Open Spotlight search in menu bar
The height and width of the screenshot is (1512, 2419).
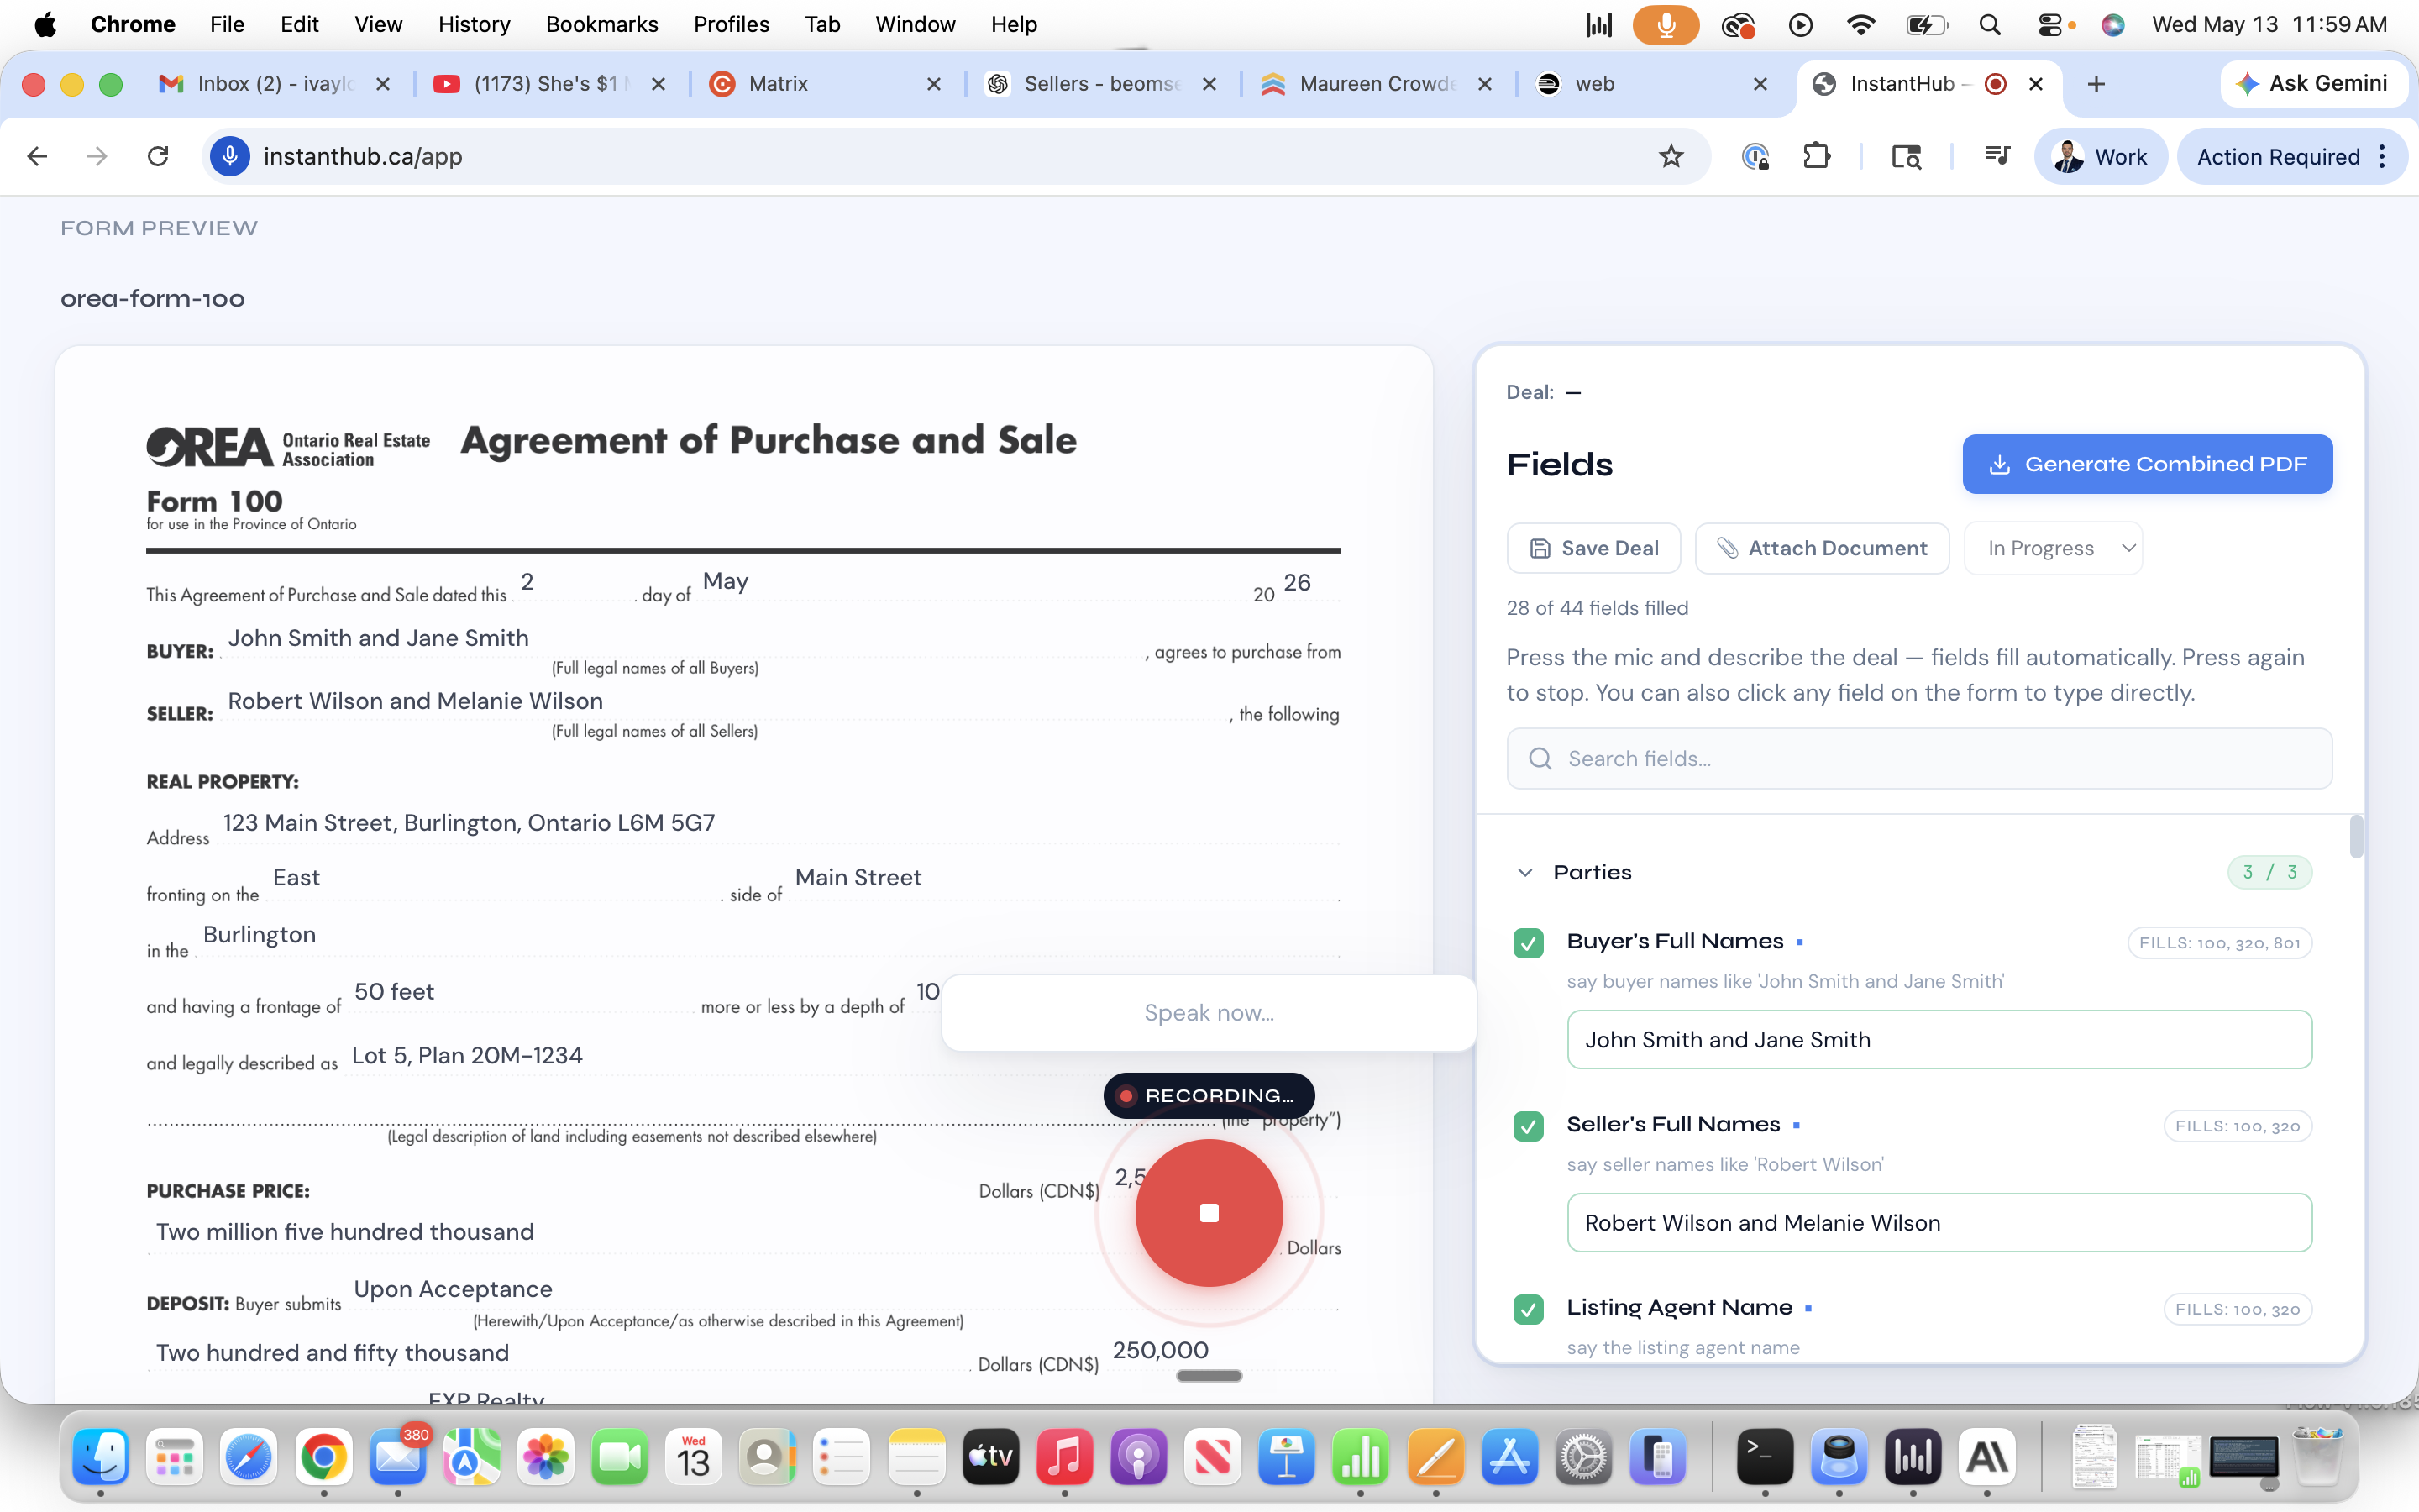(x=1989, y=24)
